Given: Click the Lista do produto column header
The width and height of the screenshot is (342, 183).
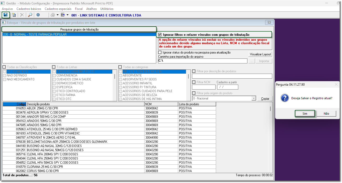Looking at the screenshot, I should point(197,104).
